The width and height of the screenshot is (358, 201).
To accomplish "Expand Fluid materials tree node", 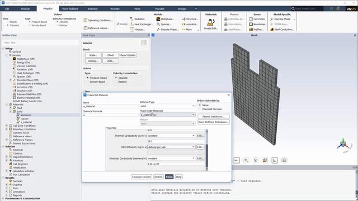I will point(11,108).
